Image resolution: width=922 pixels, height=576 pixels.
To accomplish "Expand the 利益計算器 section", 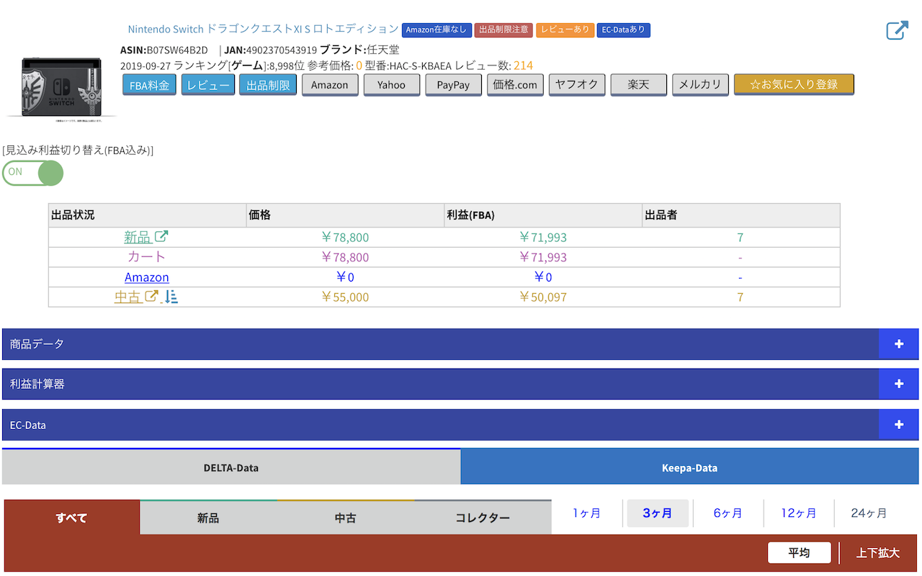I will [x=898, y=384].
